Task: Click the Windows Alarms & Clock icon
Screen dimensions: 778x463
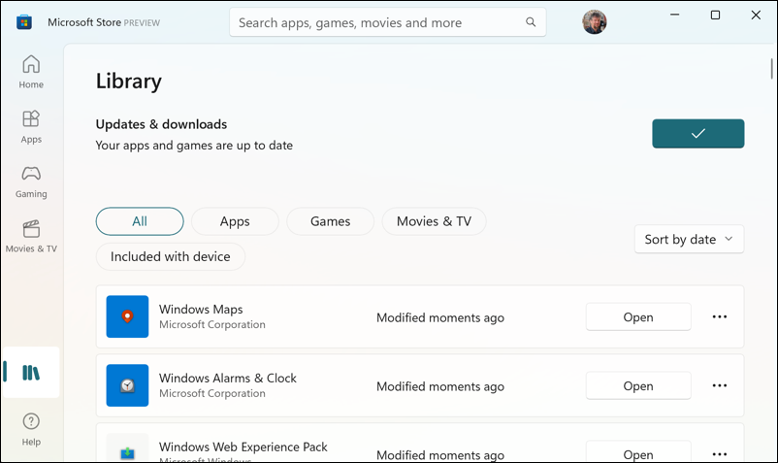Action: [x=127, y=385]
